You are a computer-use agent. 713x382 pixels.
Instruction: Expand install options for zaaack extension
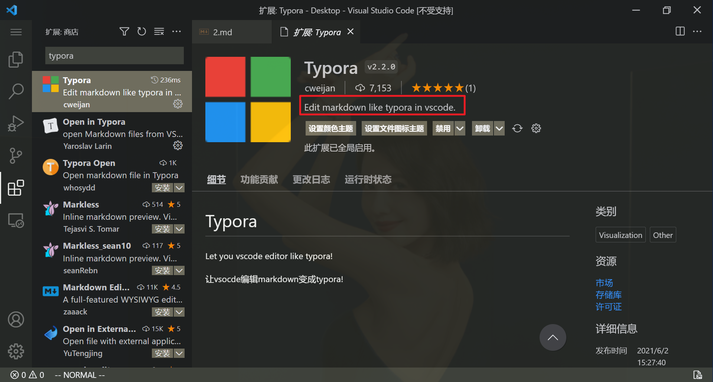pyautogui.click(x=179, y=312)
